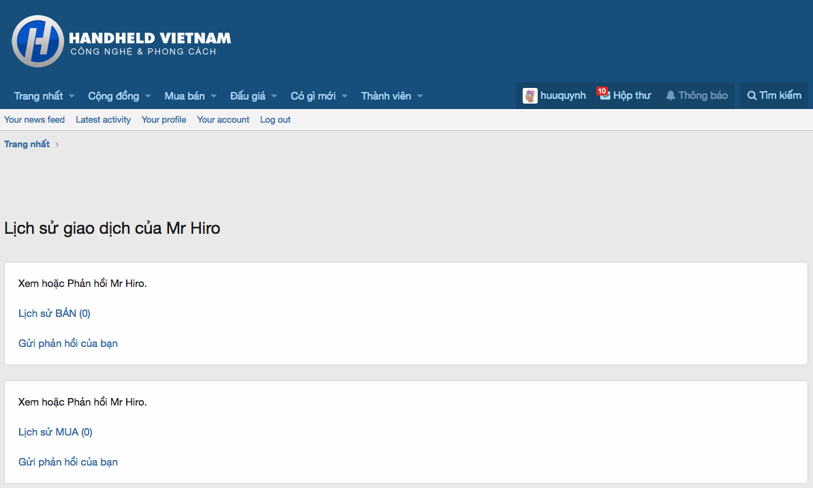This screenshot has height=488, width=813.
Task: Click the huuquynh user avatar
Action: point(530,95)
